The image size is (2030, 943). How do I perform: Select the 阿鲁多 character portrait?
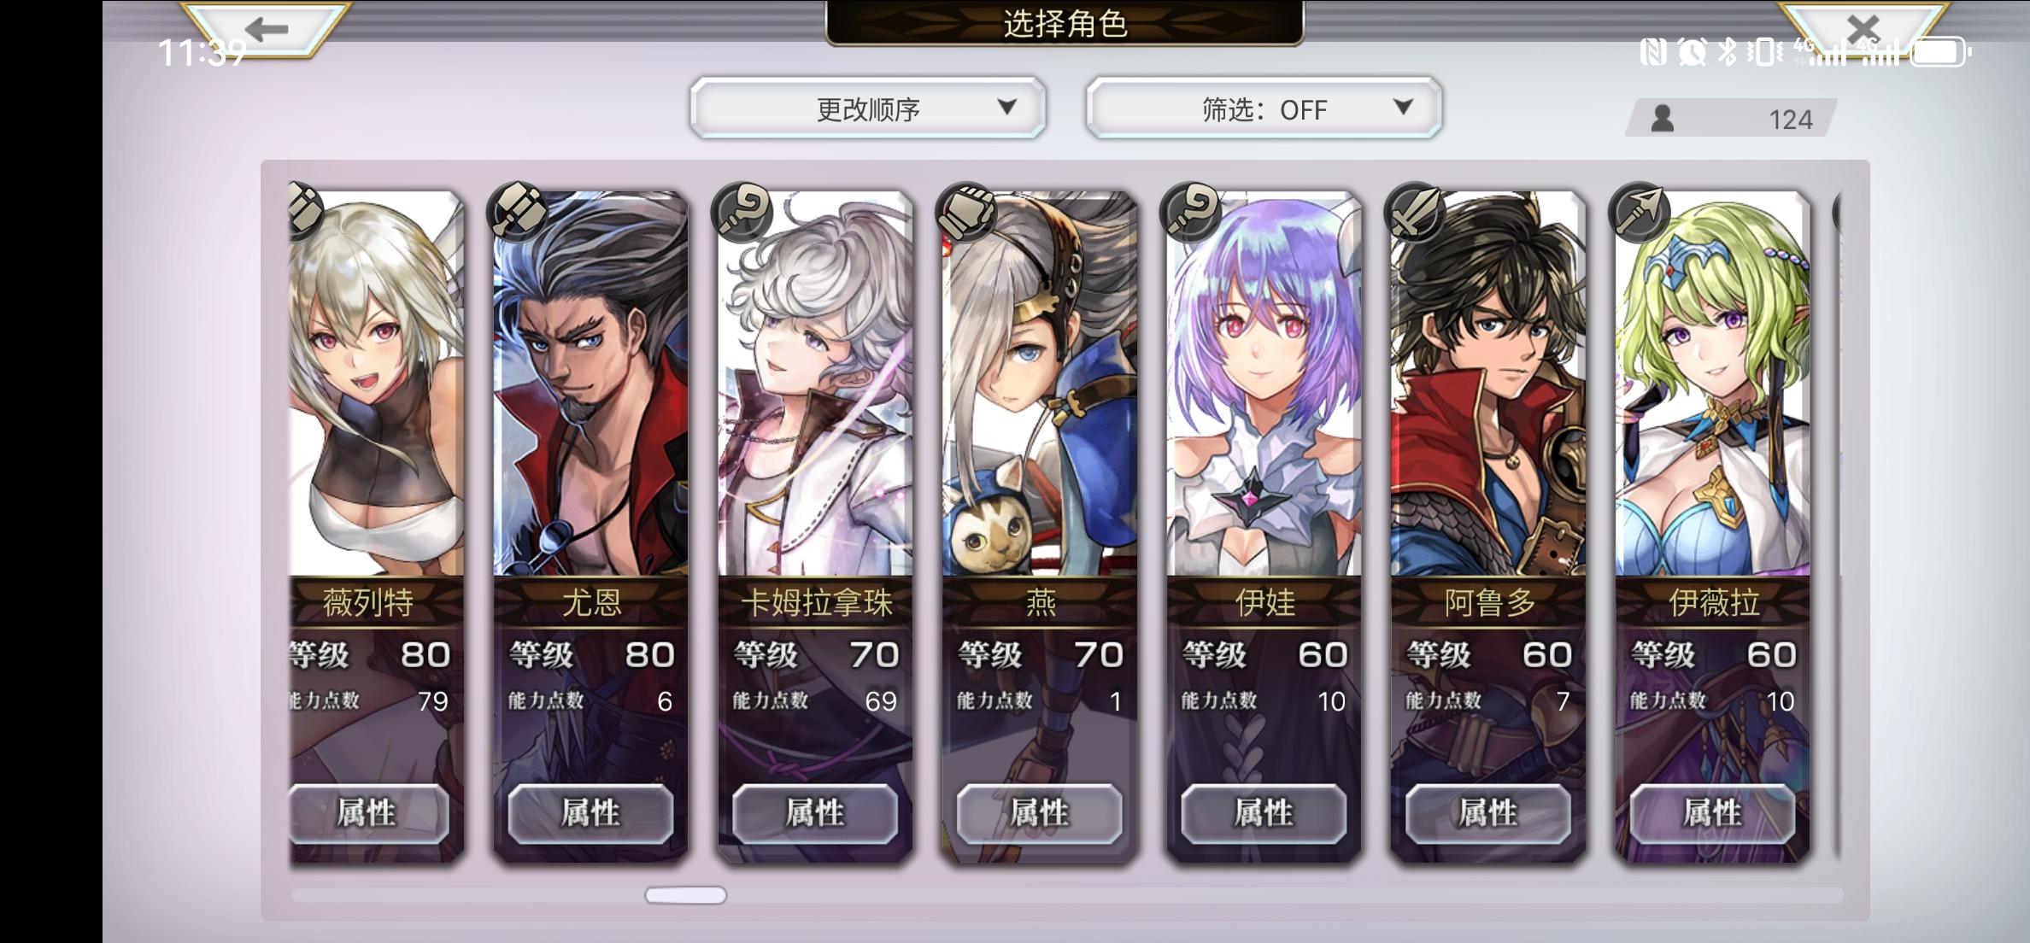(x=1488, y=384)
